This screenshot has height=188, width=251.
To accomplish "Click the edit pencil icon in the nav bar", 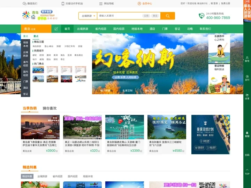I will (56, 29).
